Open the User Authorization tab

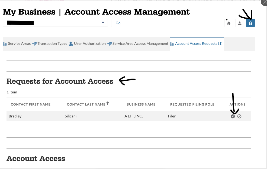point(87,44)
